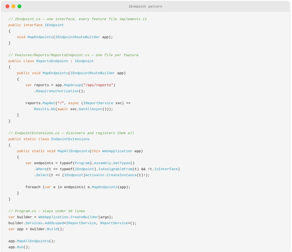
Task: Click the 'var app = builder.Build();' line
Action: coord(36,229)
